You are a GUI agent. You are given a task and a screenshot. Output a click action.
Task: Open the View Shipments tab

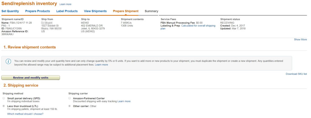point(95,11)
